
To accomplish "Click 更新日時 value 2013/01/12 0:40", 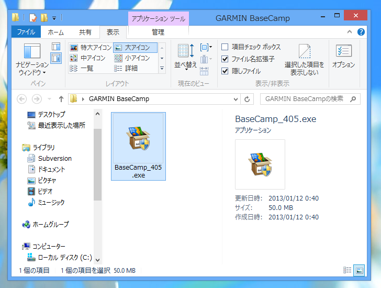I will (294, 198).
